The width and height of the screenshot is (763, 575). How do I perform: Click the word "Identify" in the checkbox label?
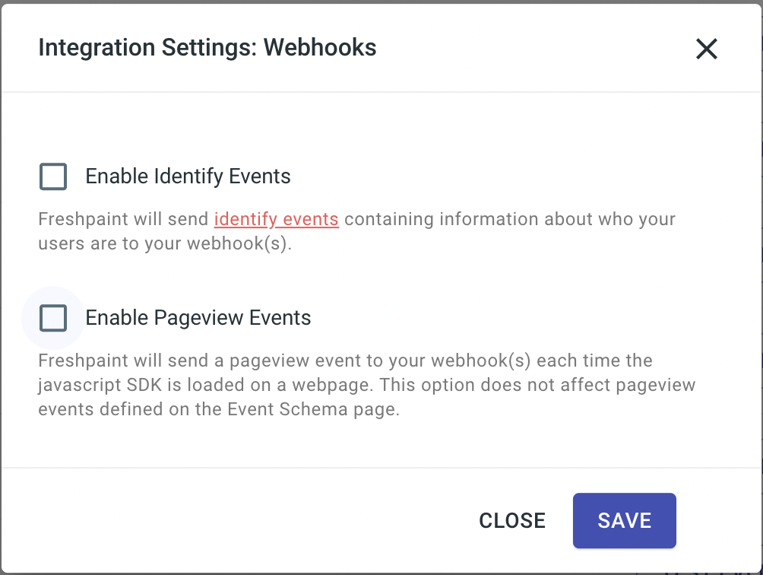click(190, 176)
